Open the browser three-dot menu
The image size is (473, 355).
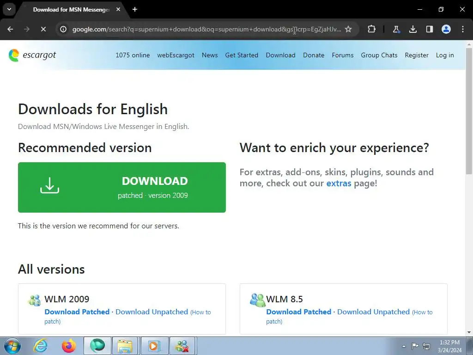pyautogui.click(x=463, y=29)
